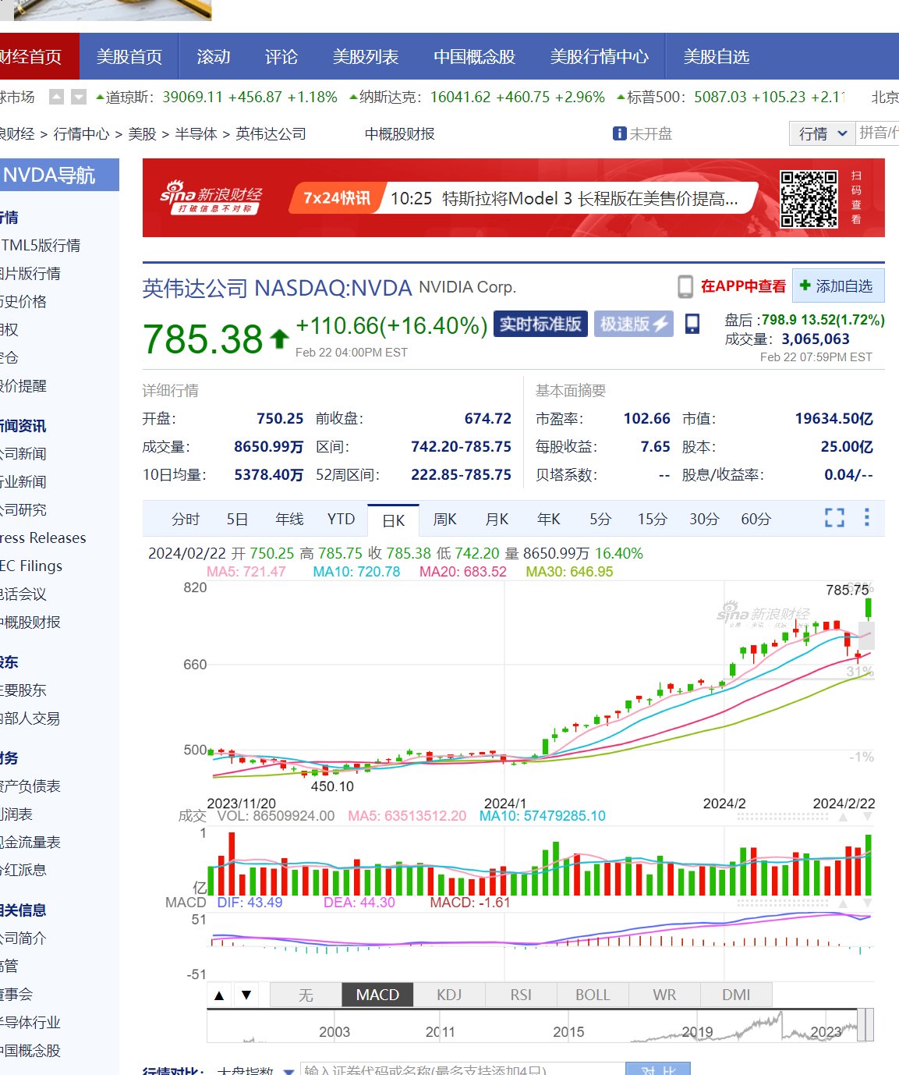899x1075 pixels.
Task: Switch chart to 60分 tab
Action: pos(756,519)
